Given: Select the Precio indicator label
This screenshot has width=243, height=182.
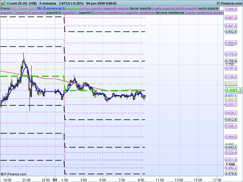Looking at the screenshot, I should [5, 8].
